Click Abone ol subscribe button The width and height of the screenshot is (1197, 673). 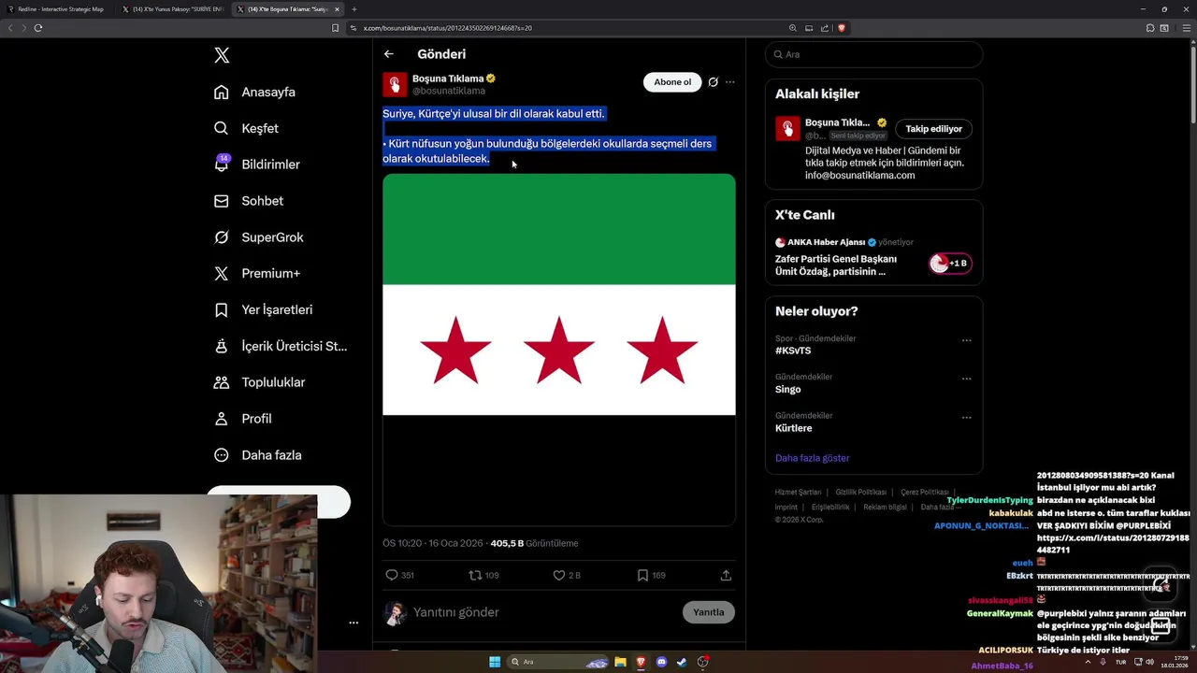672,82
